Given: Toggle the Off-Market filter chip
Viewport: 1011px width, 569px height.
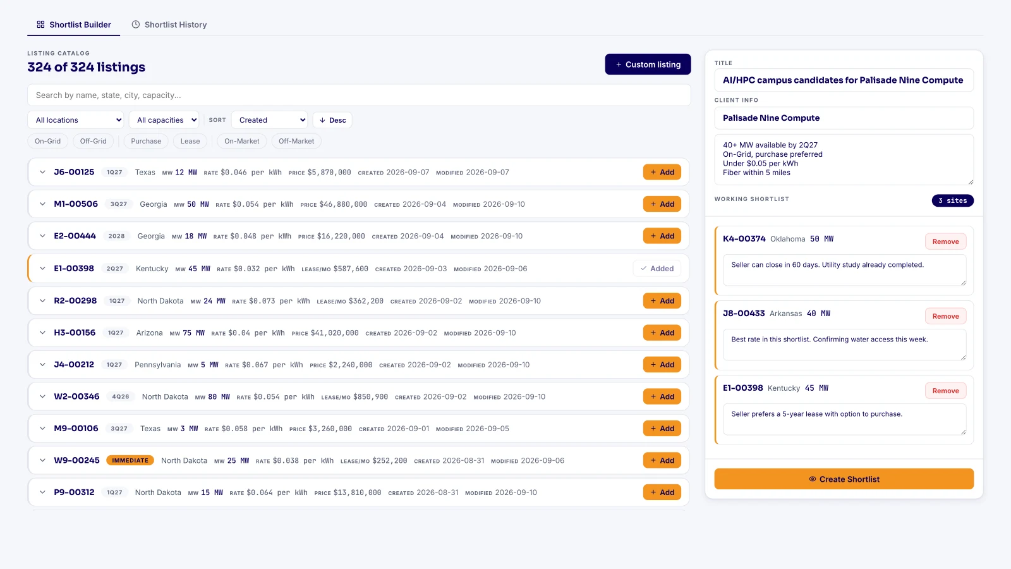Looking at the screenshot, I should pyautogui.click(x=296, y=141).
